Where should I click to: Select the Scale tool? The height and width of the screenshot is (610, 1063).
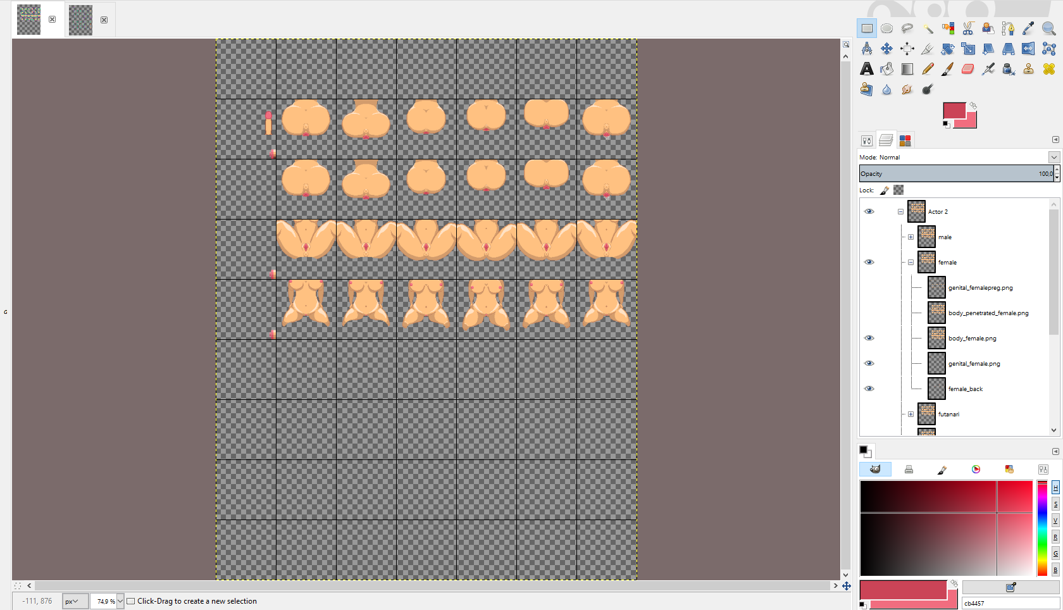coord(968,49)
